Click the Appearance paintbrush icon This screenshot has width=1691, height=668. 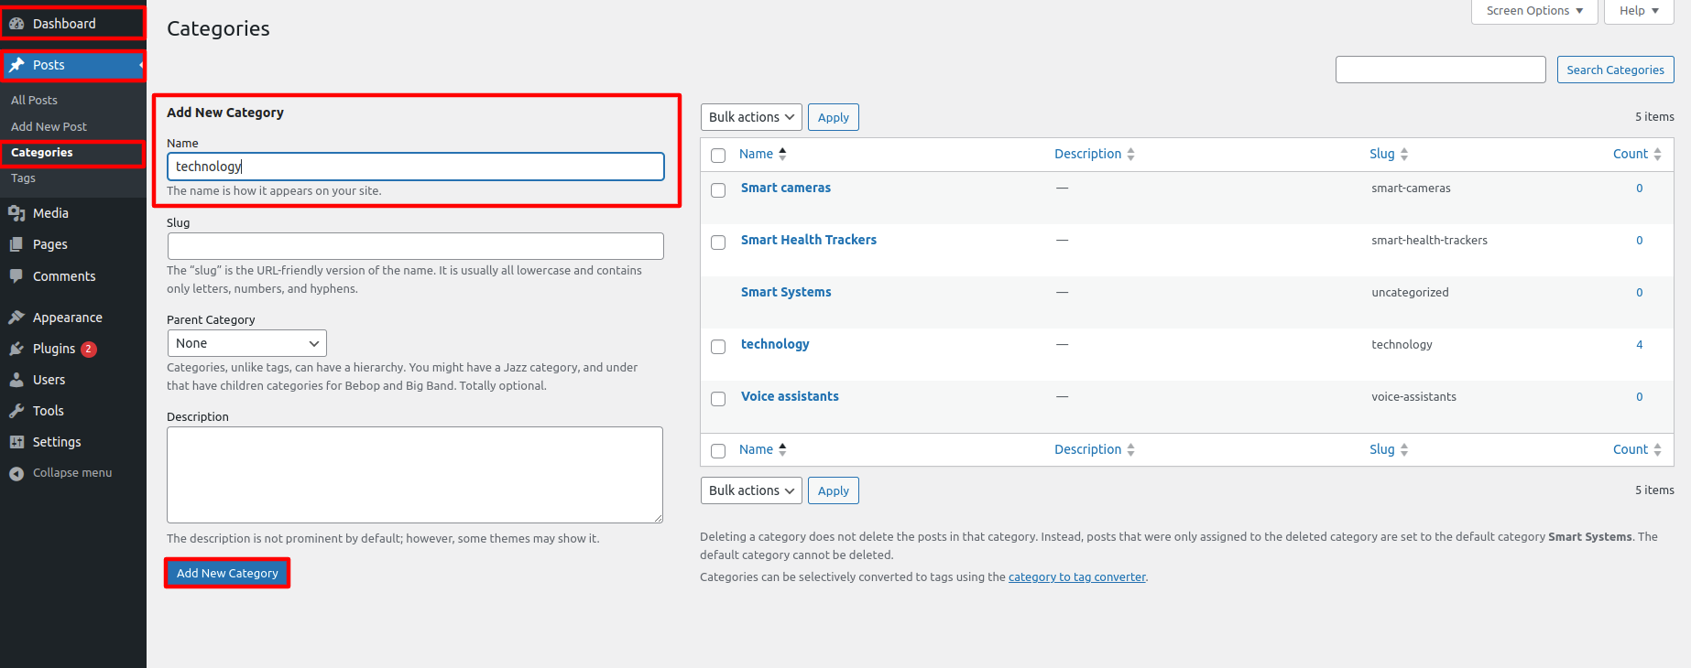coord(16,318)
